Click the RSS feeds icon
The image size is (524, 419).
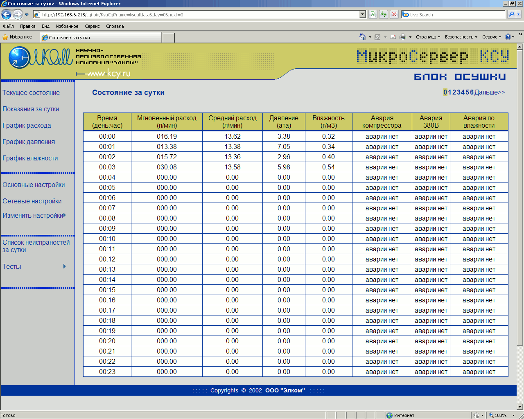[x=377, y=37]
